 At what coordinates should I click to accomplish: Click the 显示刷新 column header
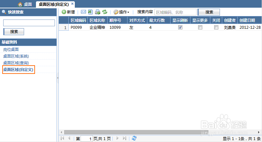pos(180,20)
